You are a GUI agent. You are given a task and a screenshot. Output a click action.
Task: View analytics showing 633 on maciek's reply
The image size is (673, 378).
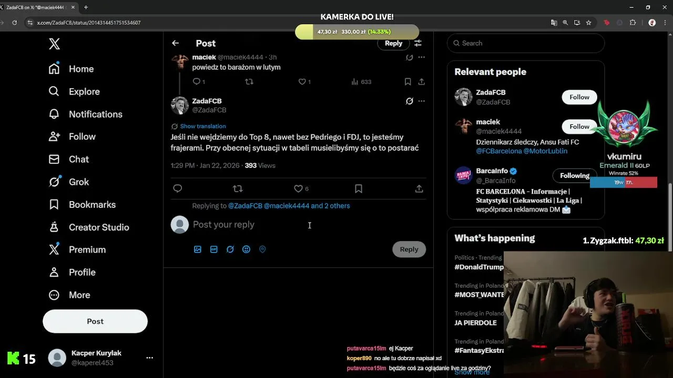point(361,81)
